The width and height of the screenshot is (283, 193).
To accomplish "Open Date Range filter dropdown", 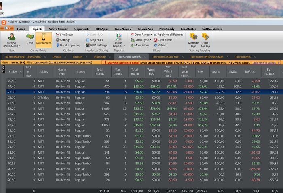I will tap(141, 35).
